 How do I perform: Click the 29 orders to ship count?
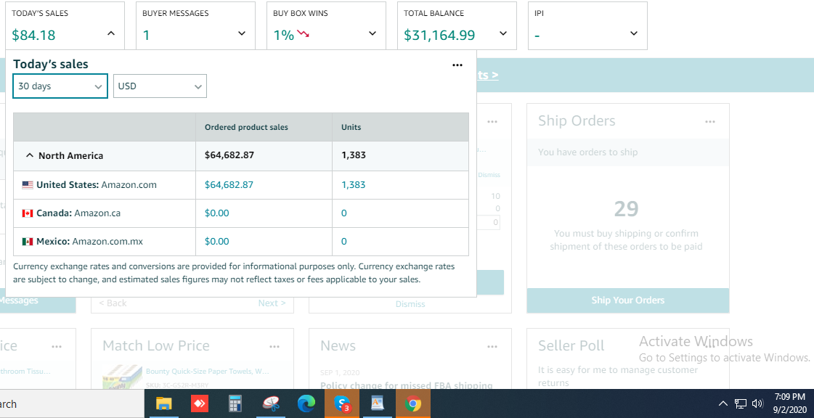pos(627,208)
